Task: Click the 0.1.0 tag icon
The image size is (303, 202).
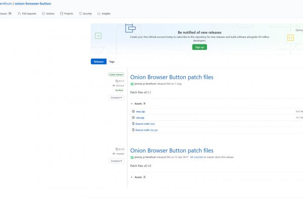Action: click(117, 149)
